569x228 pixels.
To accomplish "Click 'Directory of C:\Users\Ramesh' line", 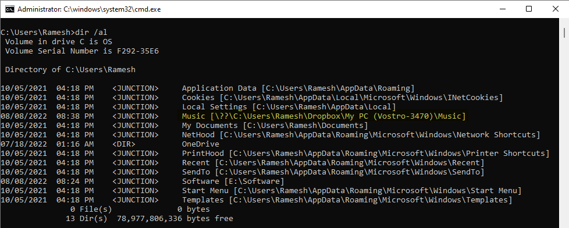I will coord(70,70).
